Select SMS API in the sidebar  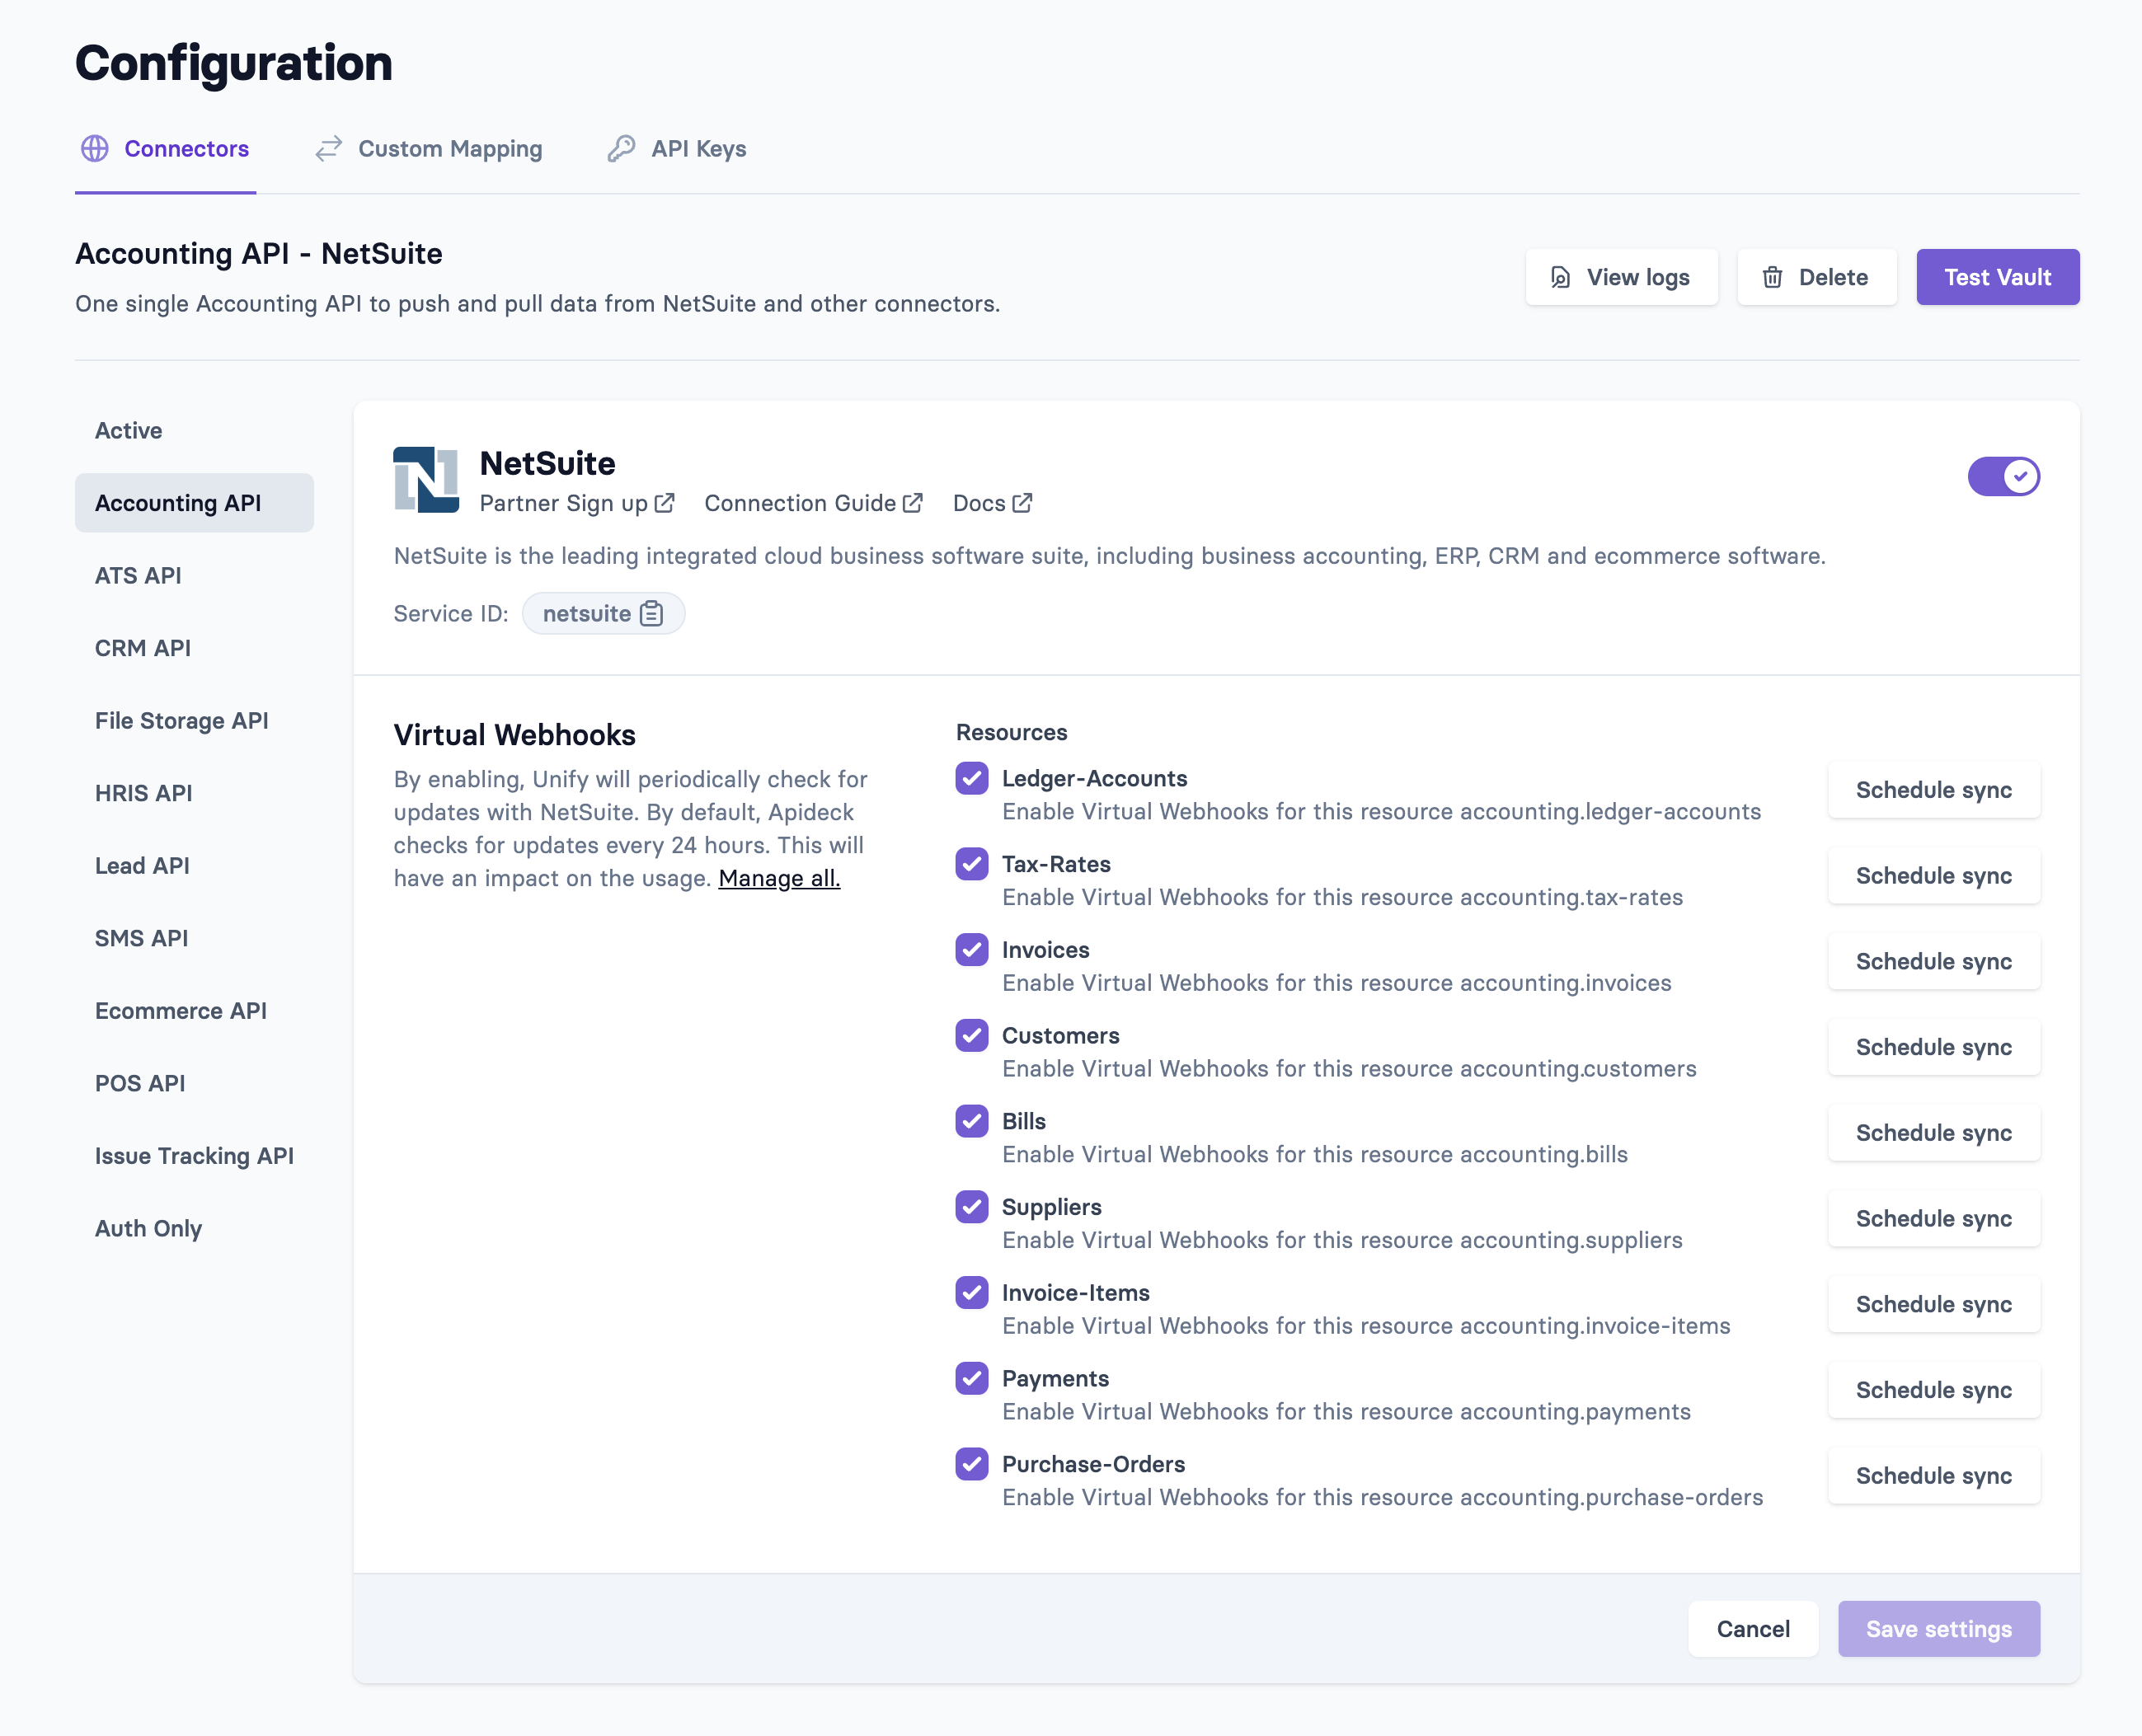(x=194, y=938)
